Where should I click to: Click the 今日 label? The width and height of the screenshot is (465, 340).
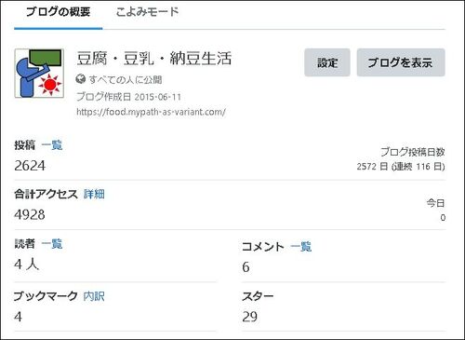click(x=436, y=203)
